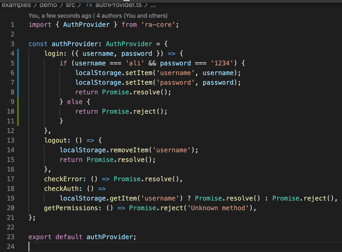Click the TS file icon in breadcrumb
Viewport: 342px width, 252px height.
(89, 5)
